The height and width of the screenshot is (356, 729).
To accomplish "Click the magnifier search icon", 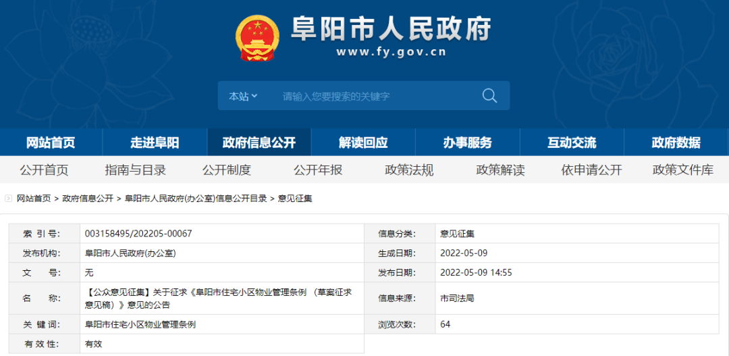I will tap(489, 96).
